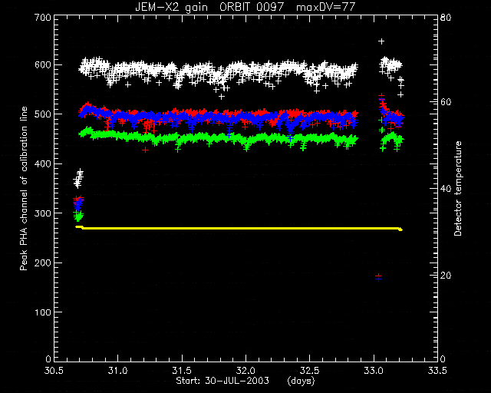Click the 33.5 tick label on x-axis
Screen dimensions: 491x393
(x=437, y=371)
